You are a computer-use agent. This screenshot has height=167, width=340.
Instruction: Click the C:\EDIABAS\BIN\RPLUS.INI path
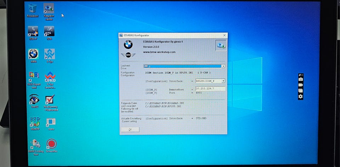(163, 106)
